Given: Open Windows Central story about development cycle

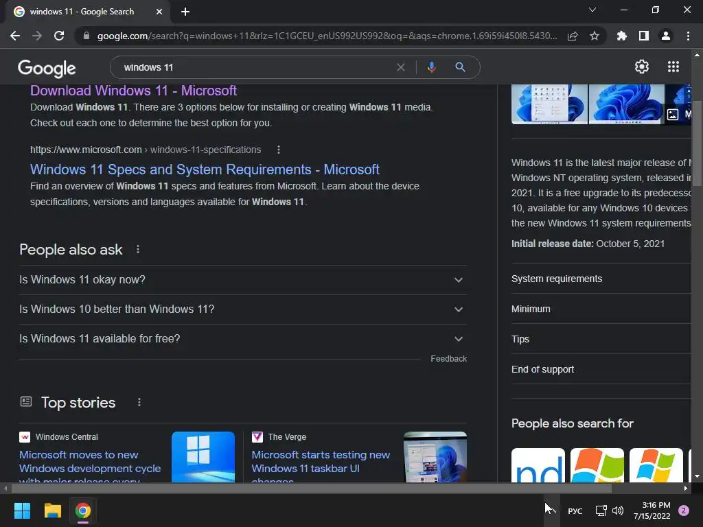Looking at the screenshot, I should [x=90, y=466].
